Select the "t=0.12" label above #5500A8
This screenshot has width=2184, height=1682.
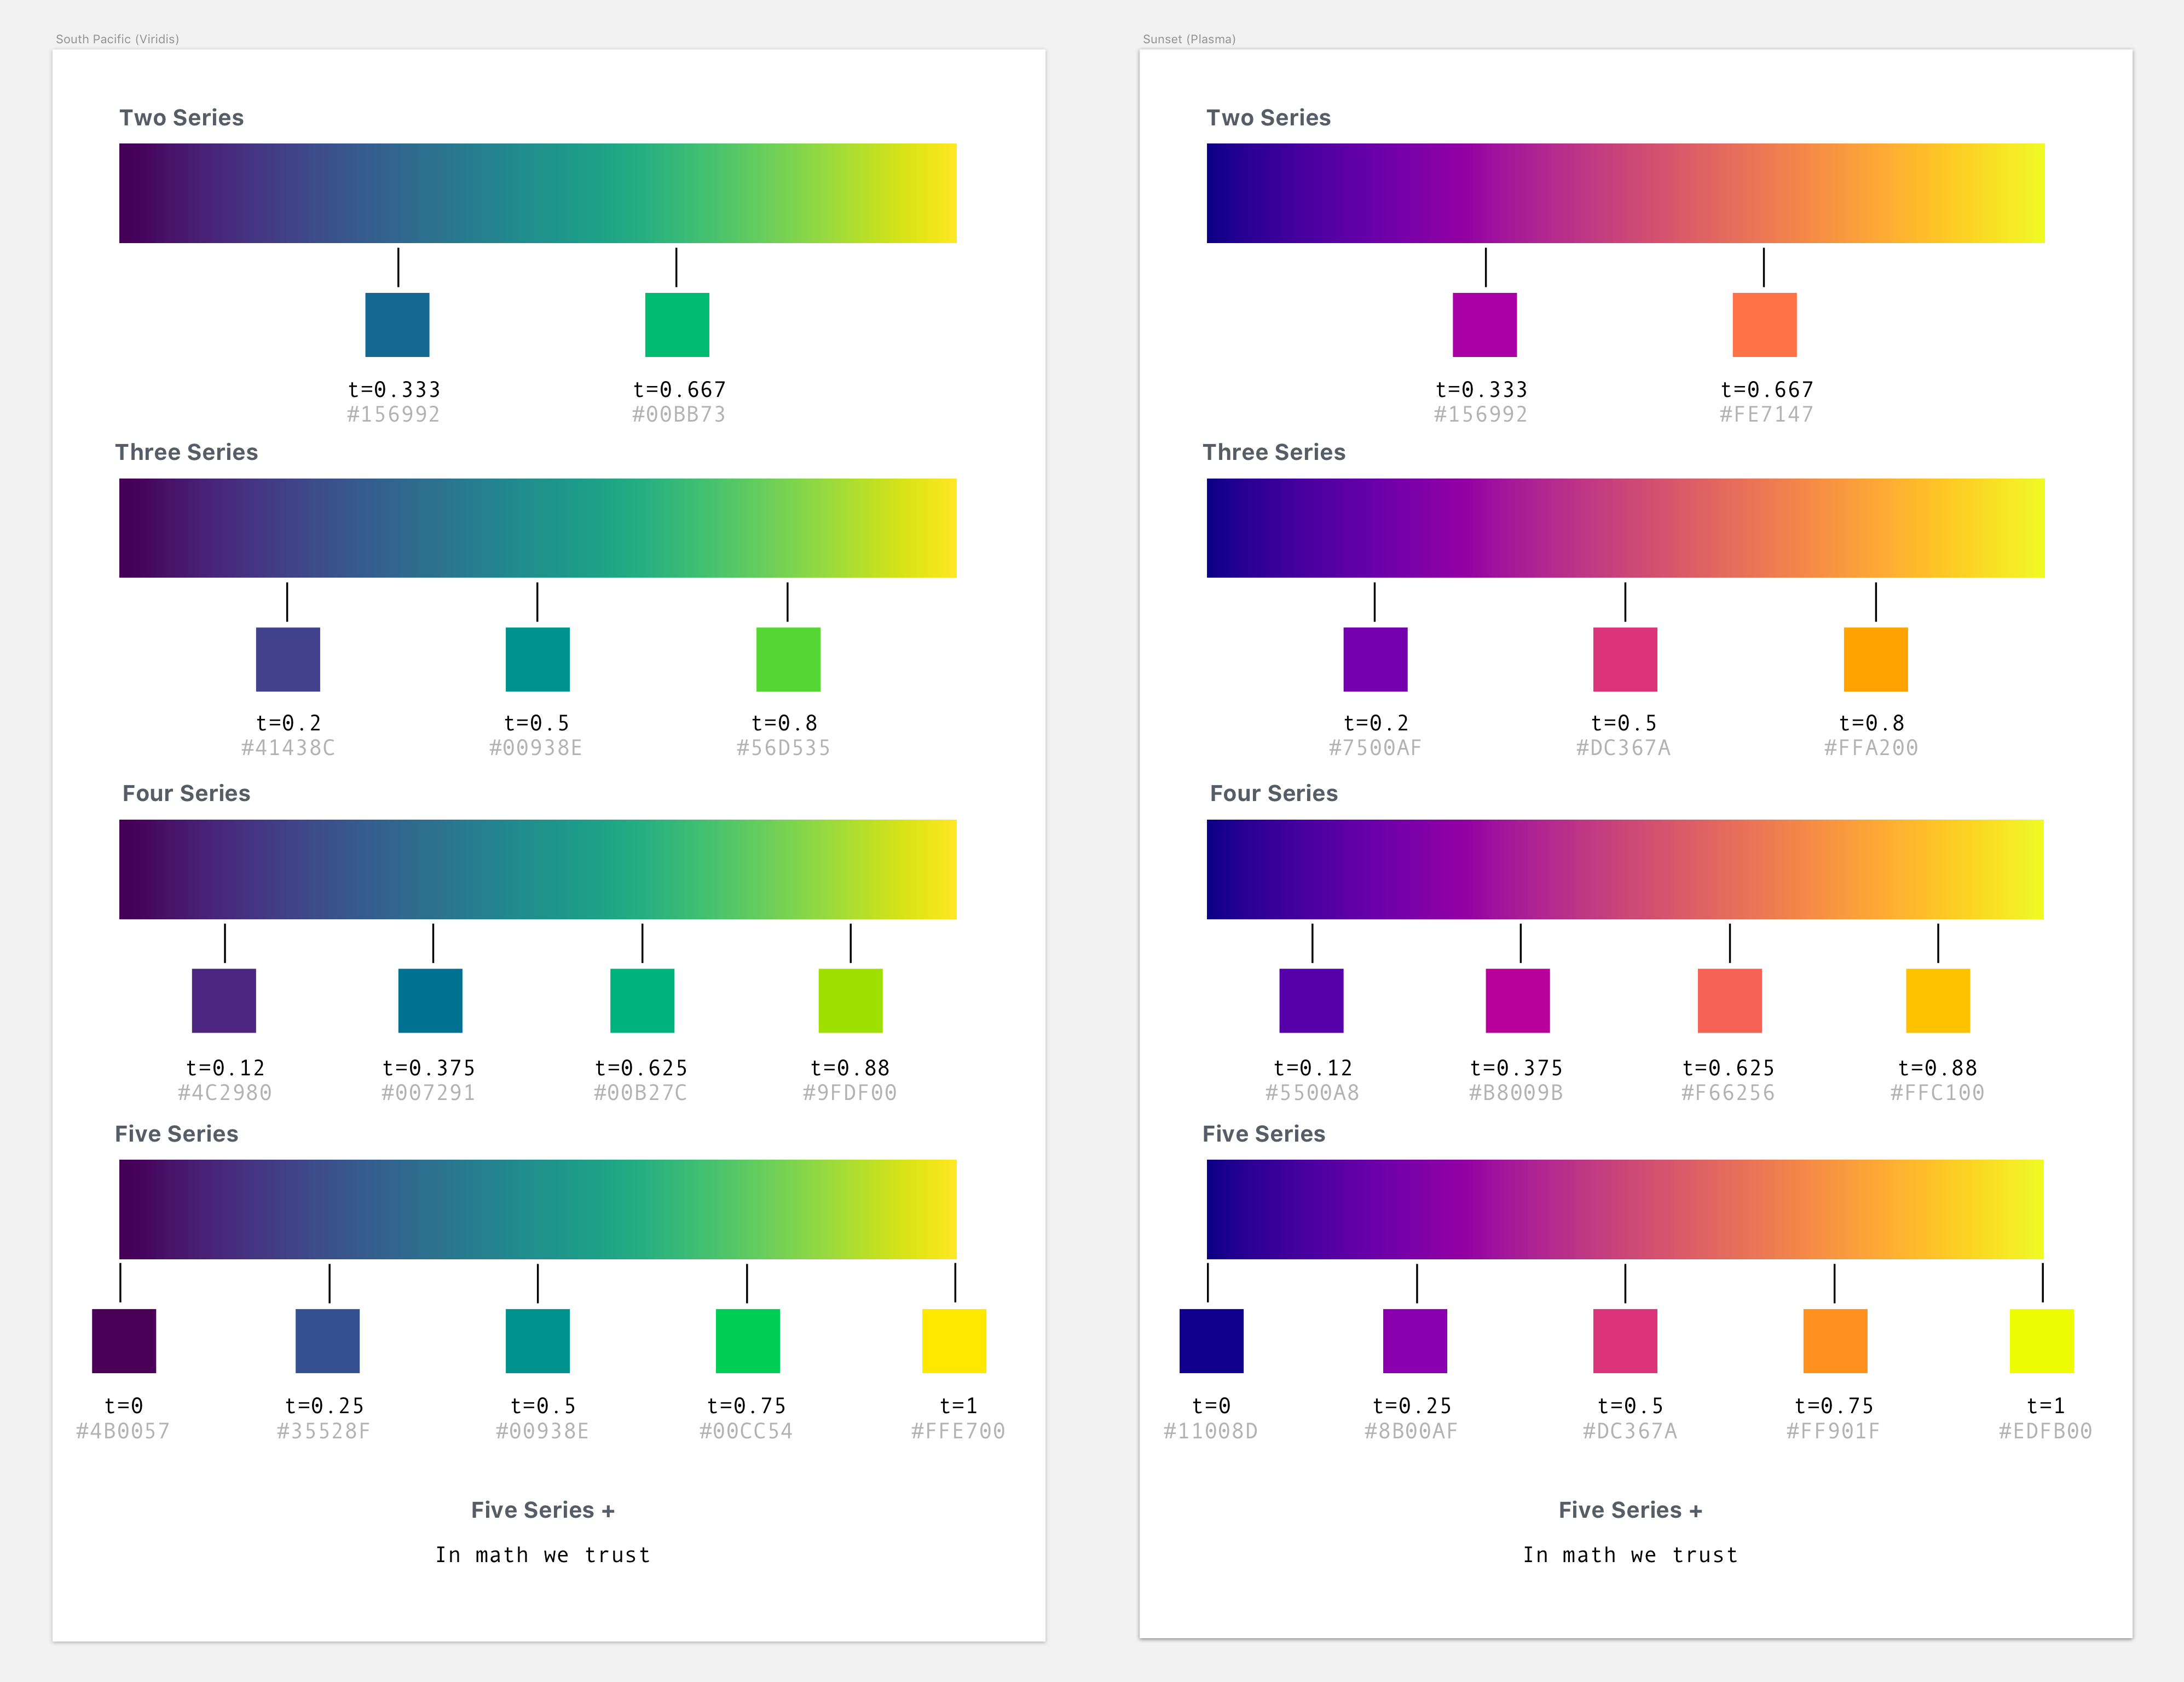coord(1312,1068)
